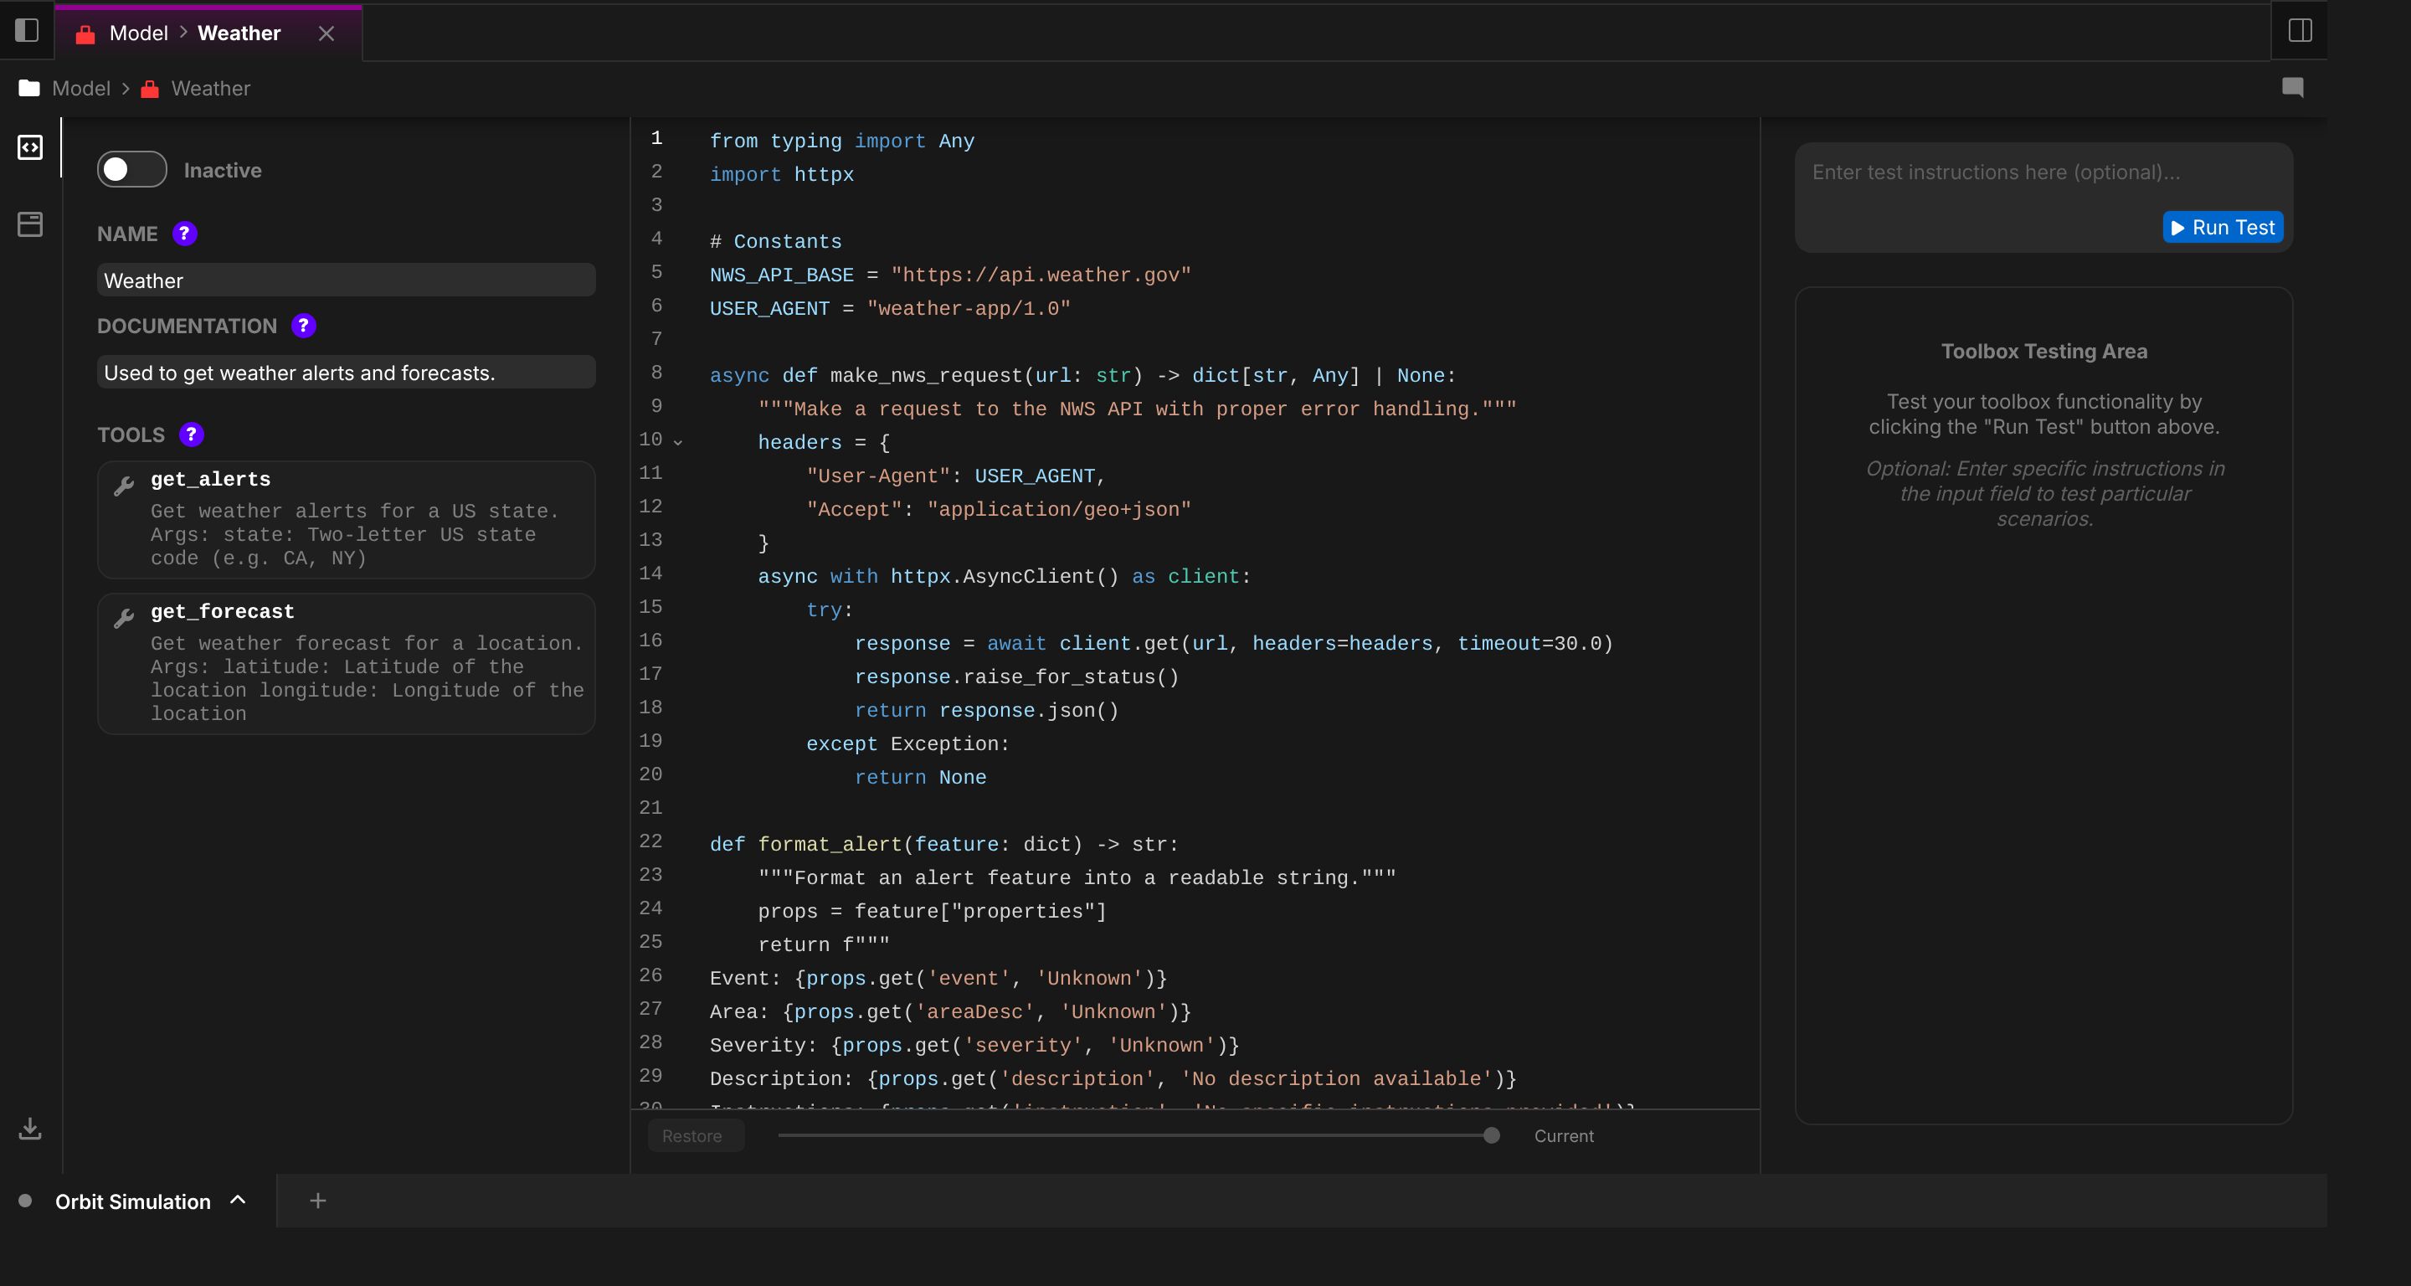The height and width of the screenshot is (1286, 2411).
Task: Select the Model > Weather tab
Action: pyautogui.click(x=195, y=33)
